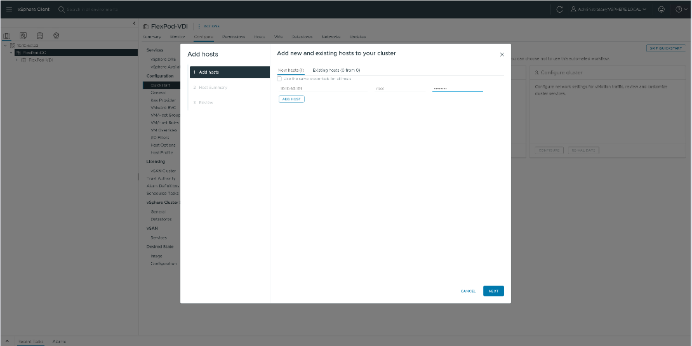Viewport: 692px width, 346px height.
Task: Switch to the Updates tab
Action: pos(357,37)
